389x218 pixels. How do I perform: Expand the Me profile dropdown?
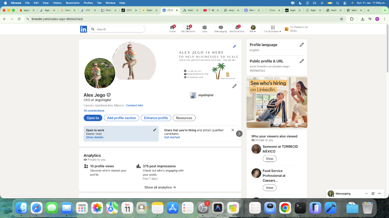pos(253,29)
